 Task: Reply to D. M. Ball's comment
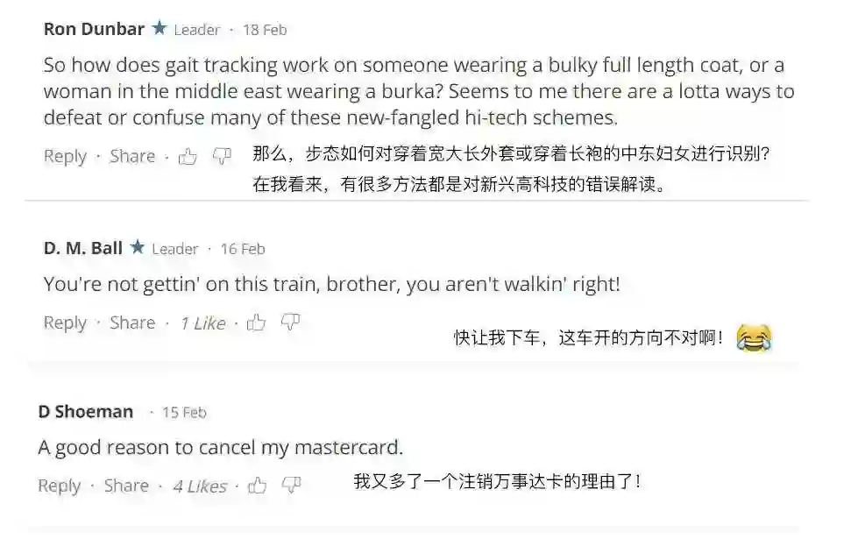coord(65,323)
